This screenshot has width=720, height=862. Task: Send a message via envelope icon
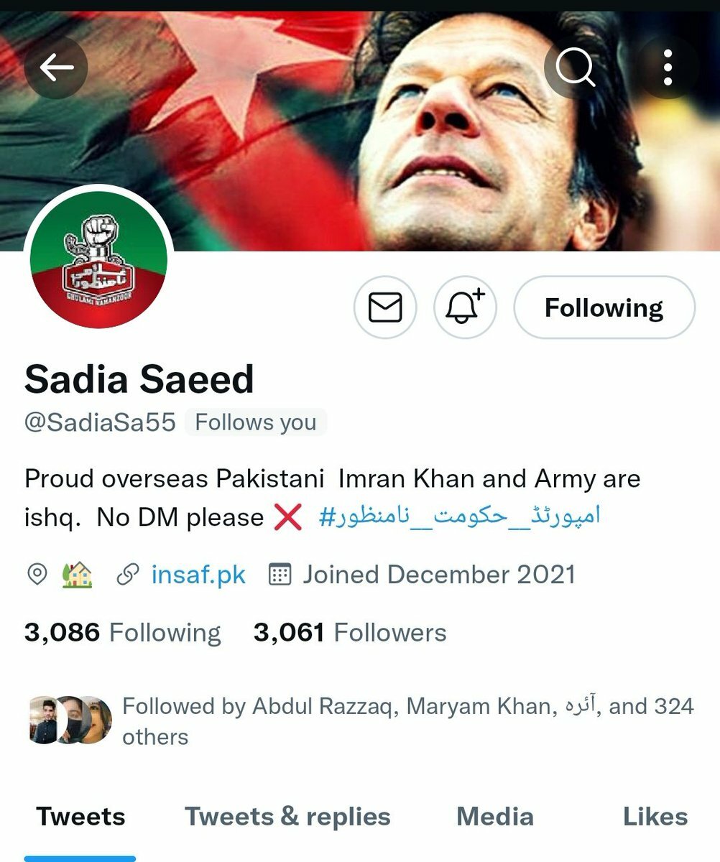(385, 307)
